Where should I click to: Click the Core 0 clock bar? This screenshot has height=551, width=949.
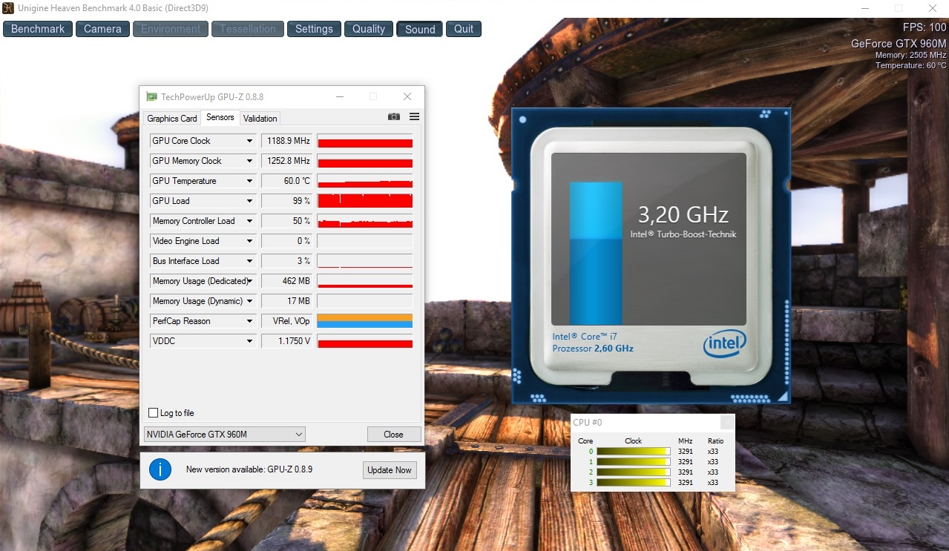pyautogui.click(x=633, y=451)
